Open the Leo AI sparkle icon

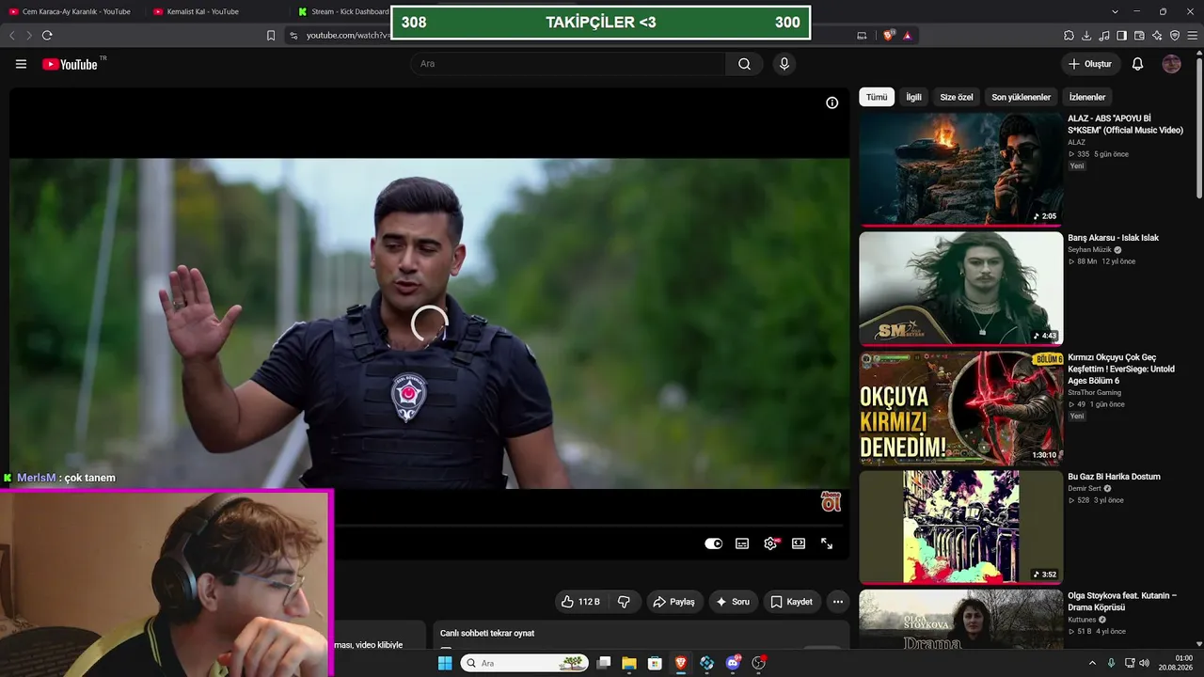[1157, 36]
